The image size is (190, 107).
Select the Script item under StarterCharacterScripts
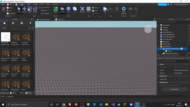(170, 51)
